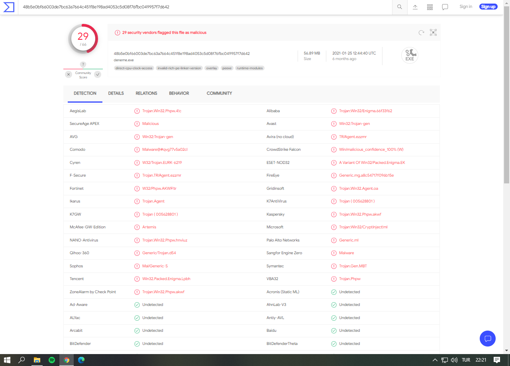Switch to the DETAILS tab
This screenshot has height=366, width=510.
(x=116, y=93)
